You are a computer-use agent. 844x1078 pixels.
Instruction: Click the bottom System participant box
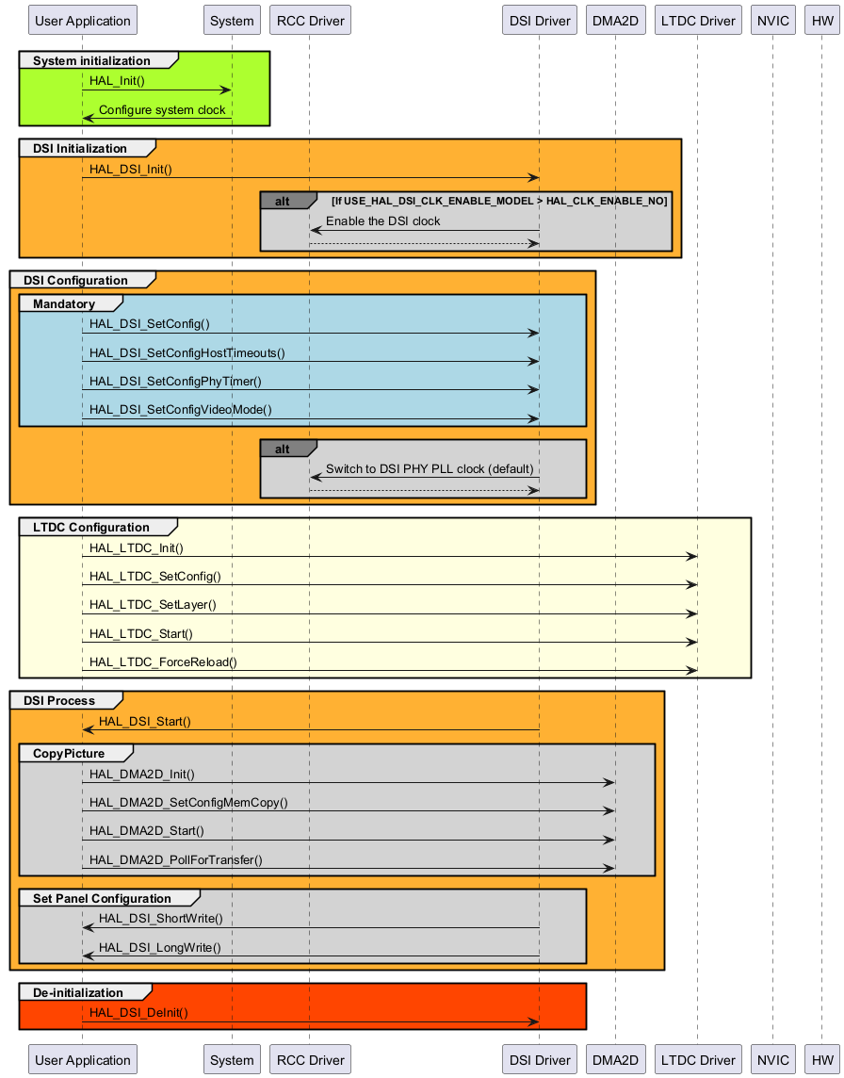coord(232,1059)
